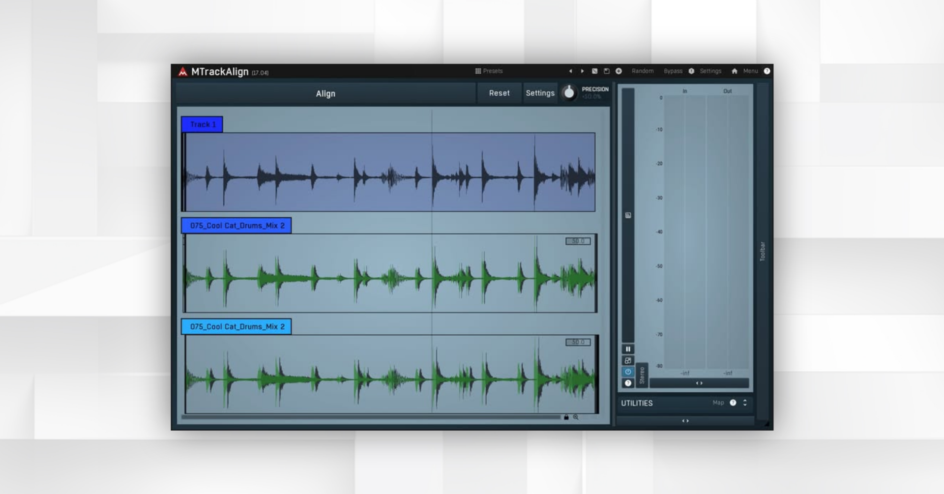This screenshot has width=944, height=494.
Task: Click the Random button in title bar
Action: [x=643, y=71]
